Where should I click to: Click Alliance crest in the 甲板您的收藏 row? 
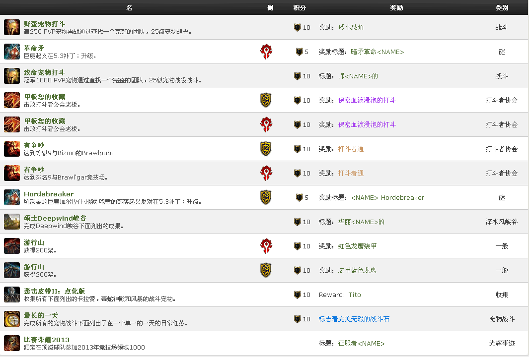[266, 100]
